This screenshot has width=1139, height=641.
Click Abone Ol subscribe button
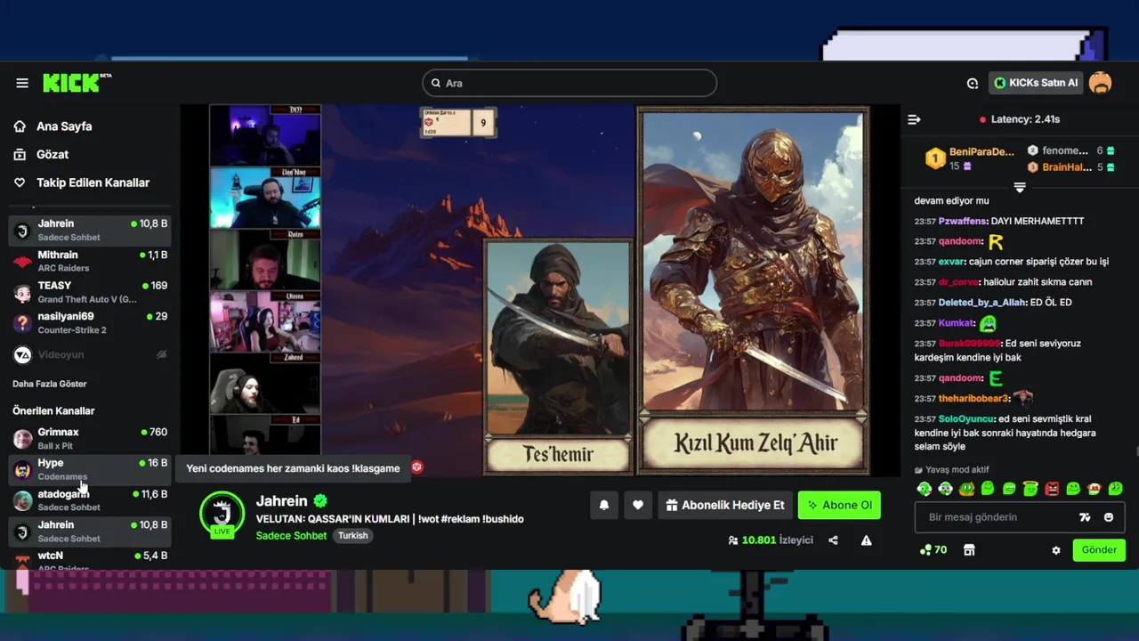pos(839,505)
